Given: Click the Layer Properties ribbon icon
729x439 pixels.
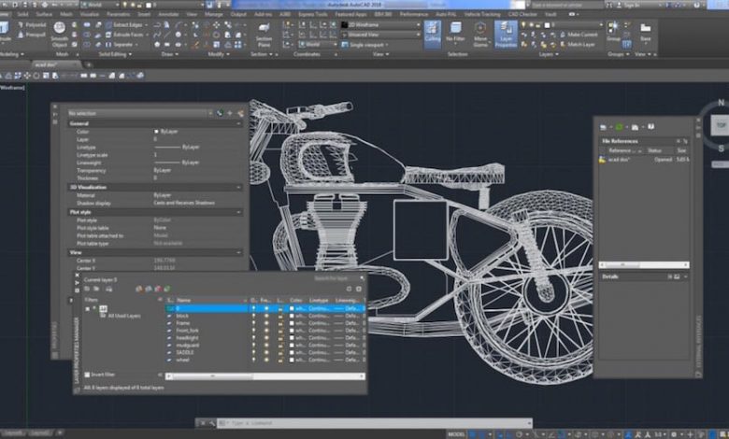Looking at the screenshot, I should click(505, 35).
